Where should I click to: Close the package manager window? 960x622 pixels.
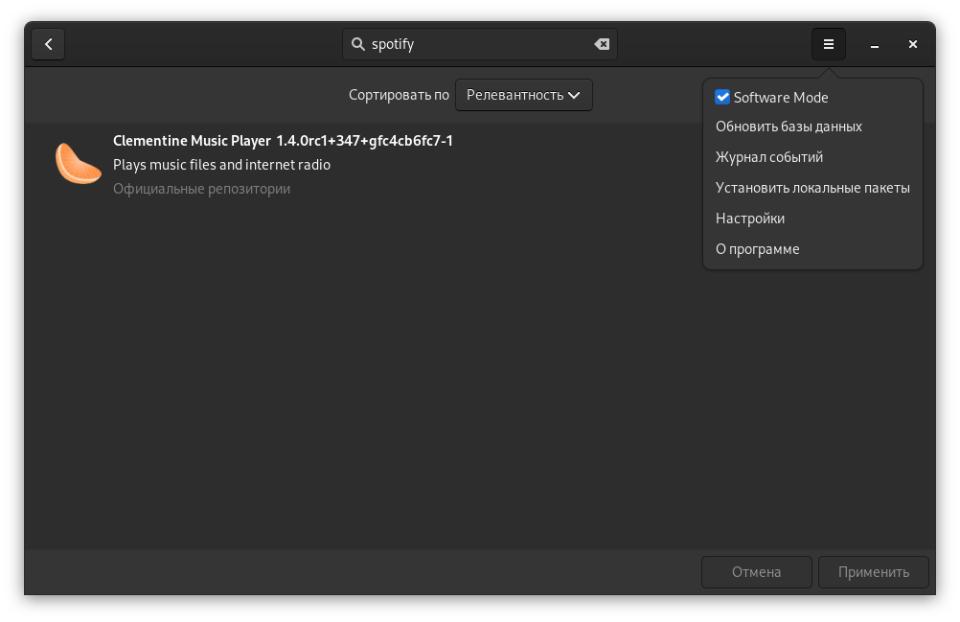(912, 44)
